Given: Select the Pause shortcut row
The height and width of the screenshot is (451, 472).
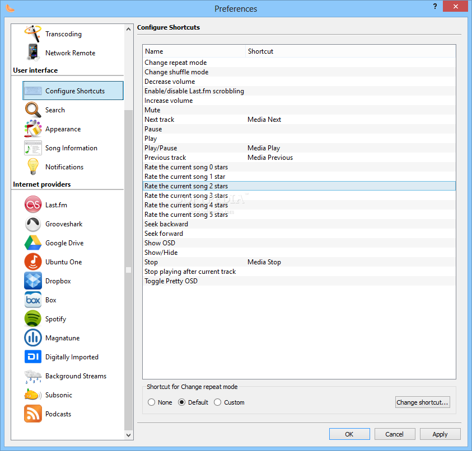Looking at the screenshot, I should click(x=299, y=129).
